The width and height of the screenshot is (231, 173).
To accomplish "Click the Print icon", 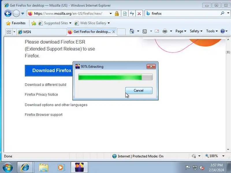I will [x=165, y=31].
